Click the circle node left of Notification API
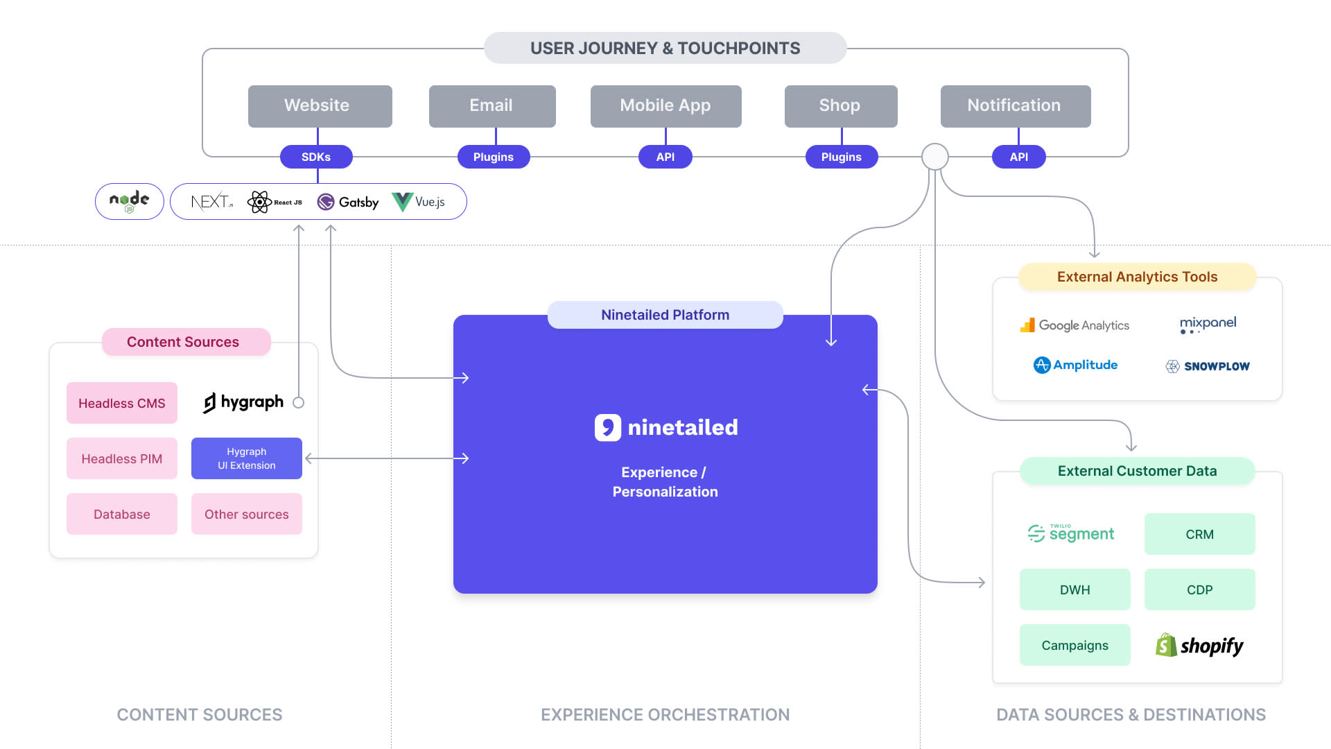 pyautogui.click(x=934, y=157)
